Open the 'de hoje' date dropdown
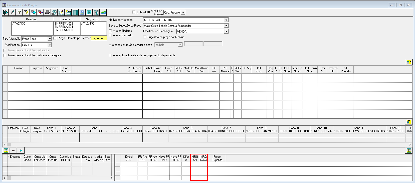The width and height of the screenshot is (415, 183). pos(180,45)
